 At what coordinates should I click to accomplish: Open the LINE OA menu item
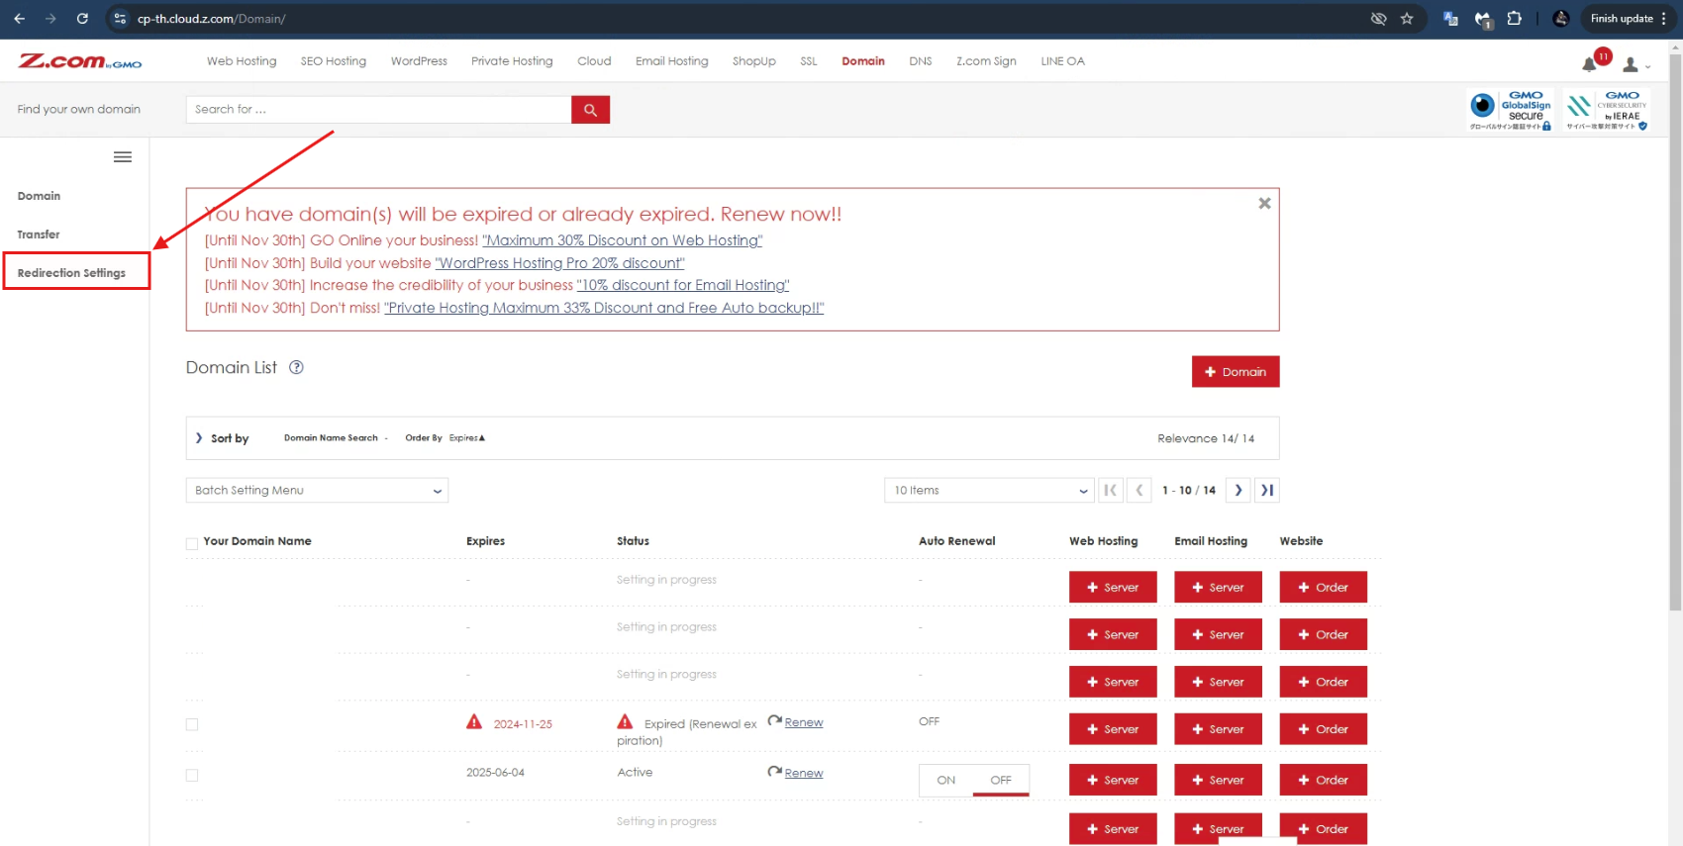[x=1062, y=61]
